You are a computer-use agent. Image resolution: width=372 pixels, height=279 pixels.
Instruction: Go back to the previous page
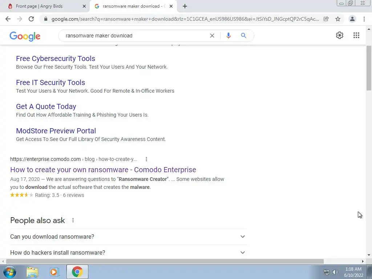8,19
